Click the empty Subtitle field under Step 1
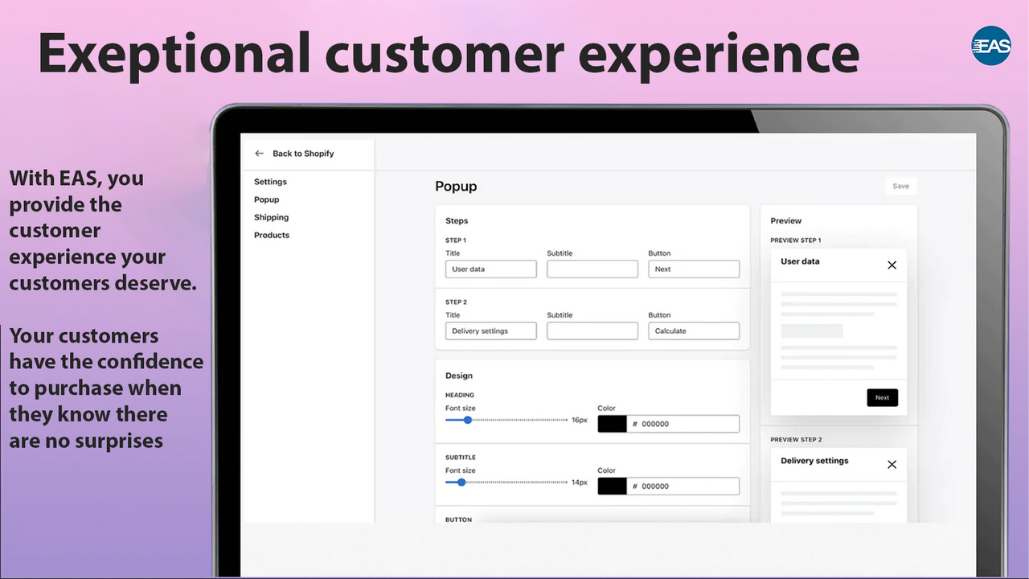1029x579 pixels. 592,269
